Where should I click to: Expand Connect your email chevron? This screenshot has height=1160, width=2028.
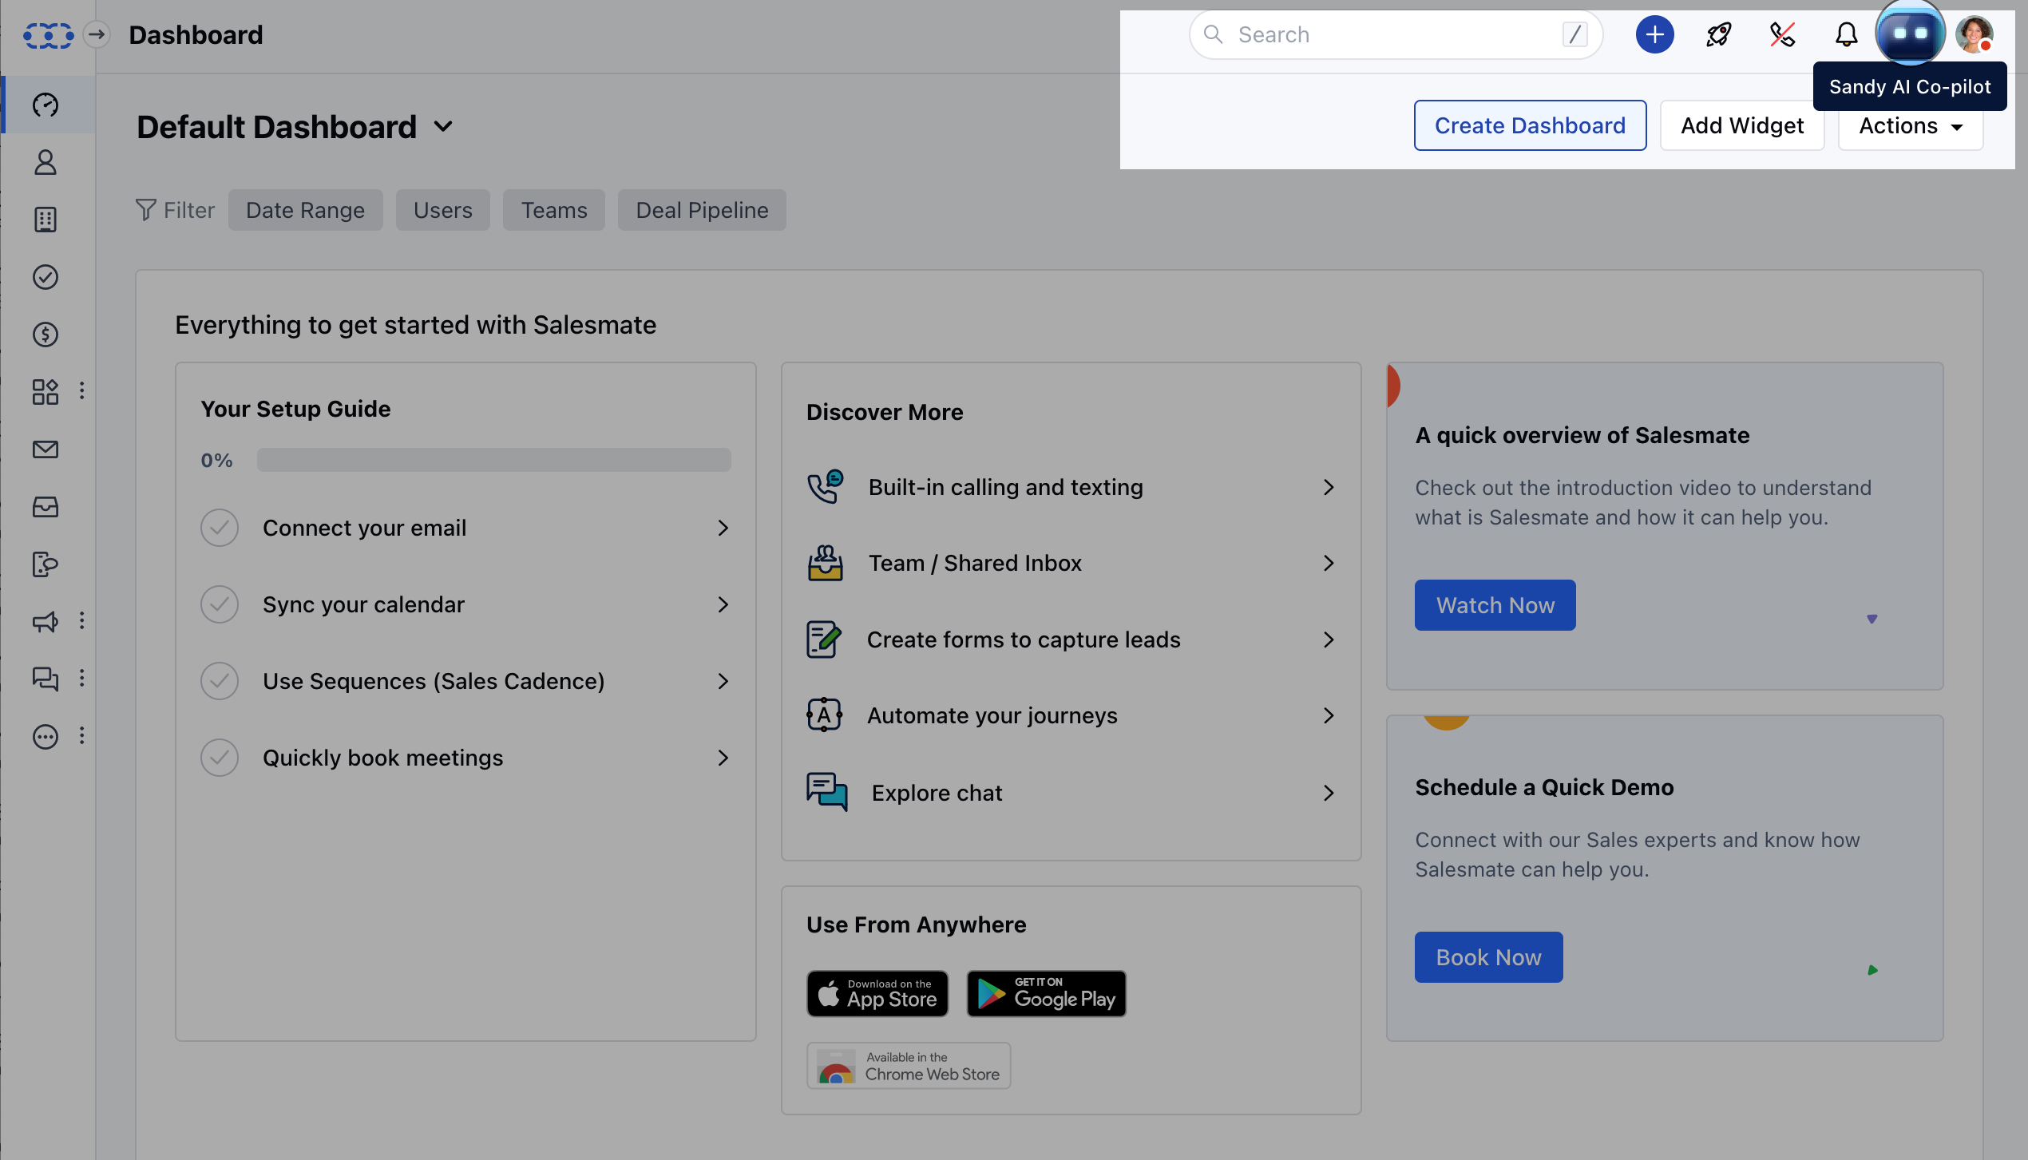click(723, 528)
